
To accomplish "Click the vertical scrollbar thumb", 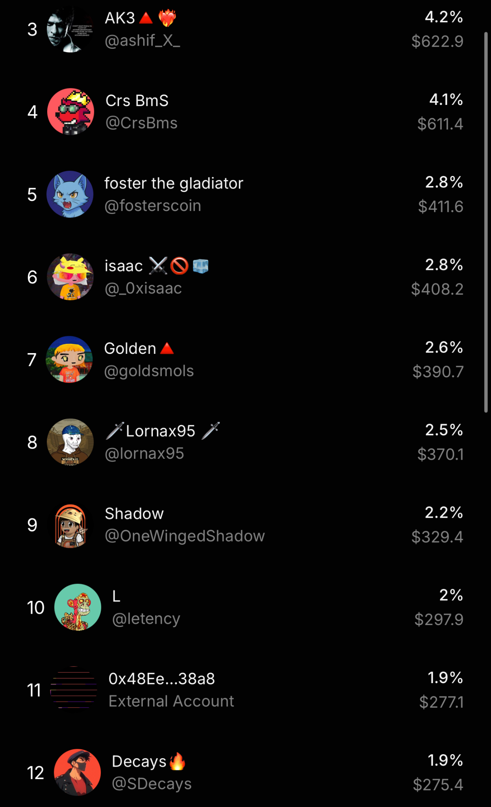I will pos(486,222).
